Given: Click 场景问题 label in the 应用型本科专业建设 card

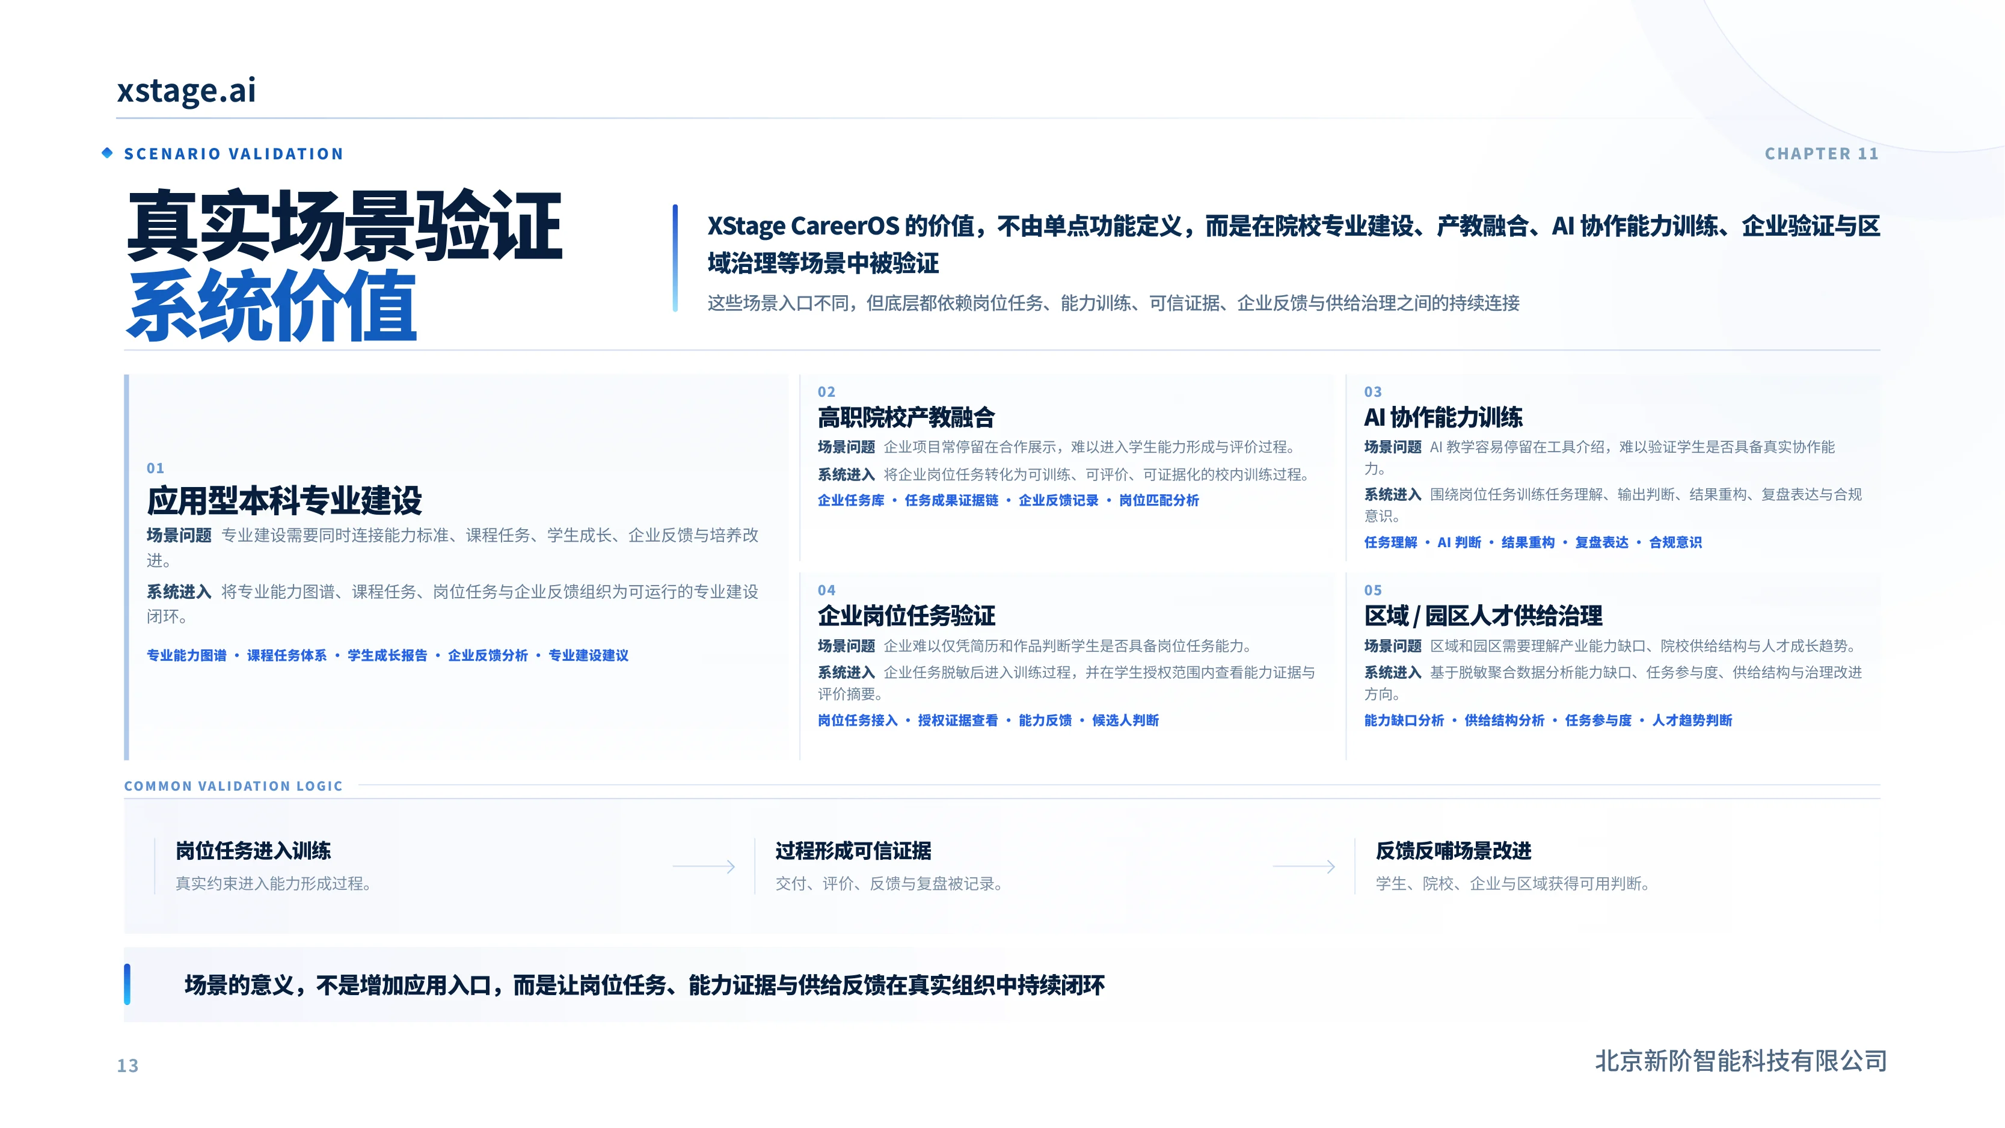Looking at the screenshot, I should pos(179,536).
